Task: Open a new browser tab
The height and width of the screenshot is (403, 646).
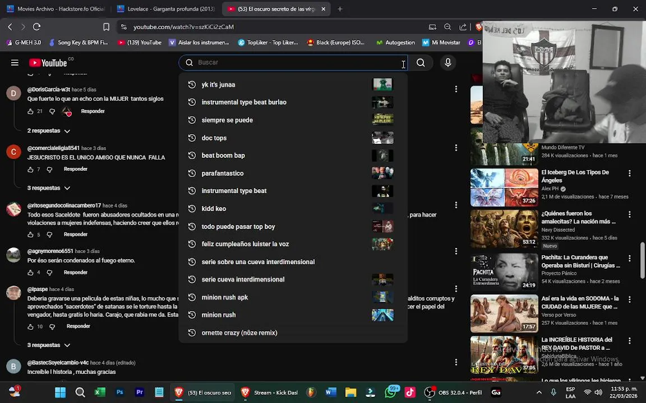Action: point(340,8)
